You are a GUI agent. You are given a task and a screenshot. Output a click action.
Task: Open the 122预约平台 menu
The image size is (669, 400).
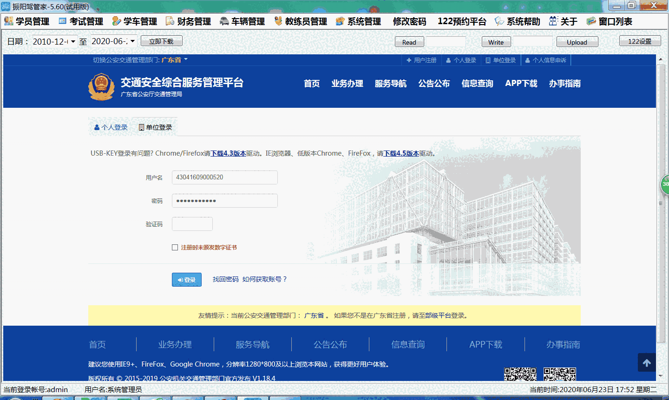coord(462,21)
